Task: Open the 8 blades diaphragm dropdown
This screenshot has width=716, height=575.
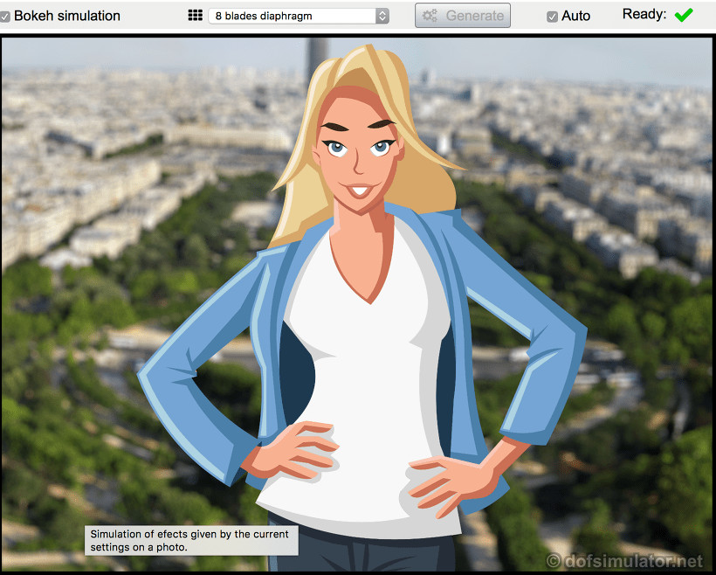Action: coord(298,16)
